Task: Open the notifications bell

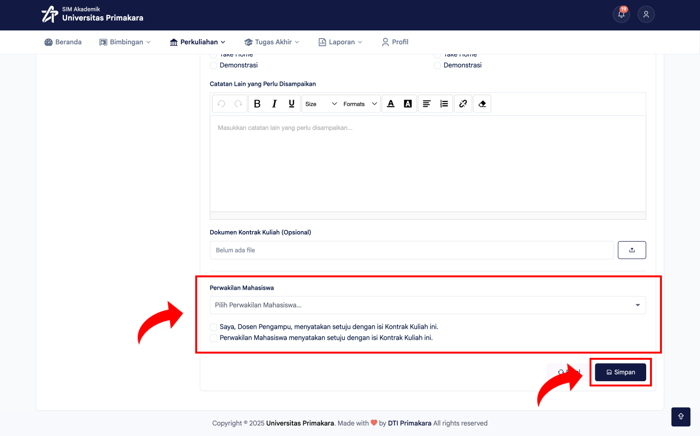Action: [x=621, y=14]
